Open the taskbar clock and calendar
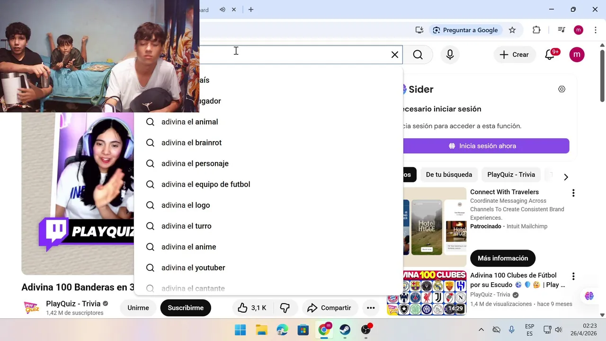The width and height of the screenshot is (606, 341). [x=583, y=330]
